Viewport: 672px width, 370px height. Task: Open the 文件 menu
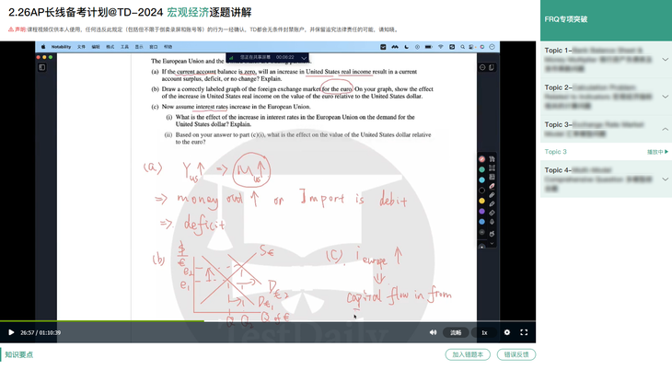[81, 47]
